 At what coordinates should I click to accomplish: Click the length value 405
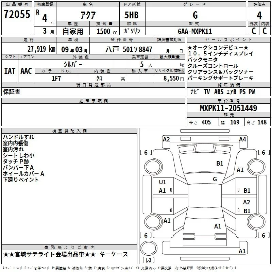pyautogui.click(x=206, y=122)
